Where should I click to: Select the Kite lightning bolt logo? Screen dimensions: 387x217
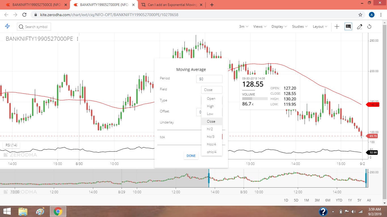(7, 26)
